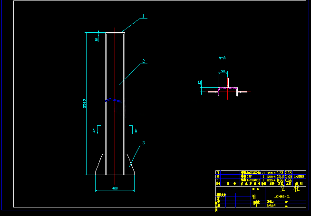Image resolution: width=311 pixels, height=216 pixels.
Task: Select the drawing number 'JCM4S-01' in title block
Action: (x=282, y=197)
